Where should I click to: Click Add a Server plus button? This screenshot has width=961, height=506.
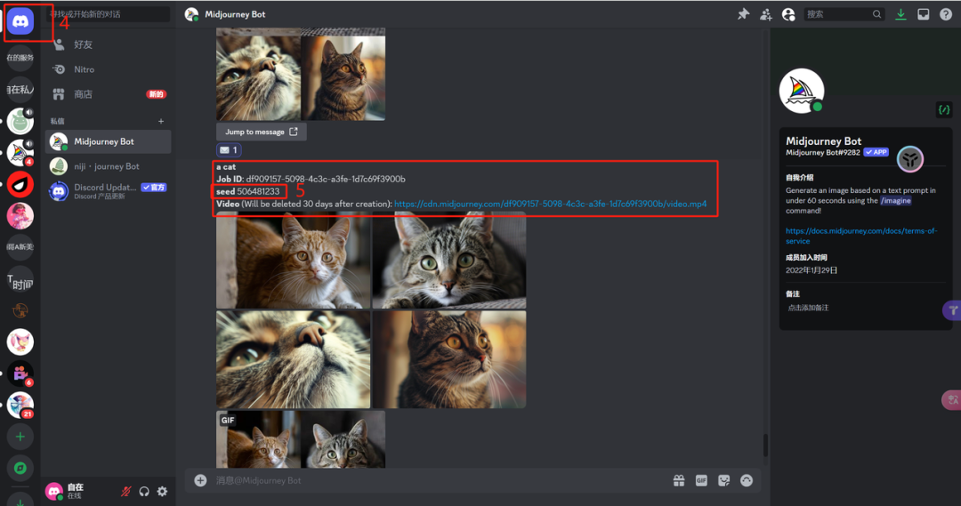click(20, 437)
